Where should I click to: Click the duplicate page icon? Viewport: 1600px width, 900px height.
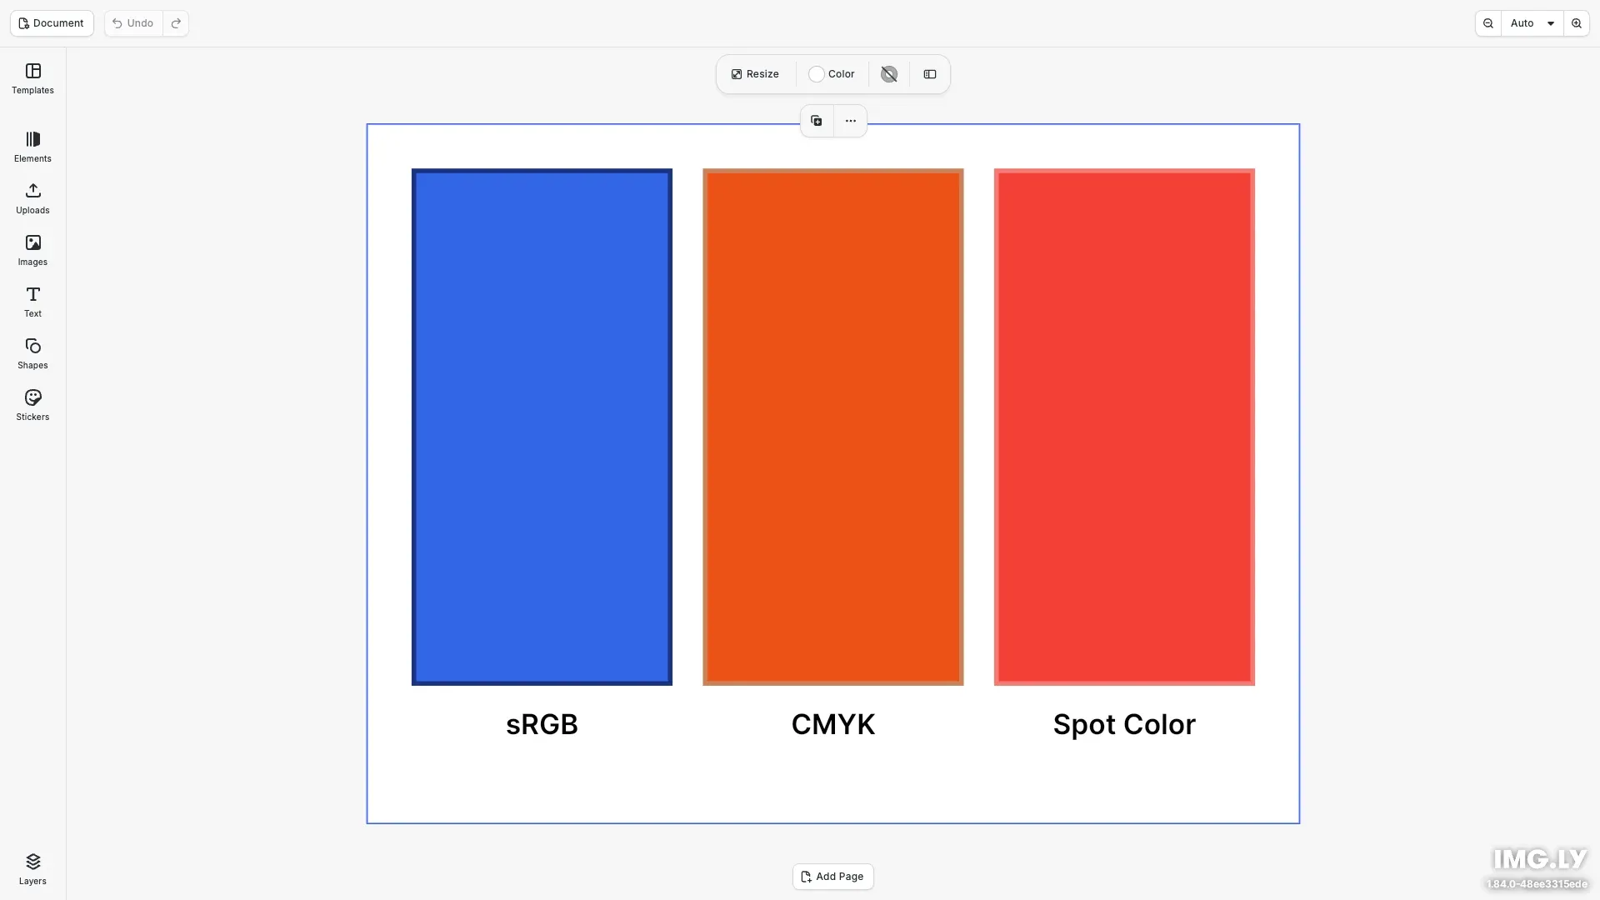click(817, 121)
